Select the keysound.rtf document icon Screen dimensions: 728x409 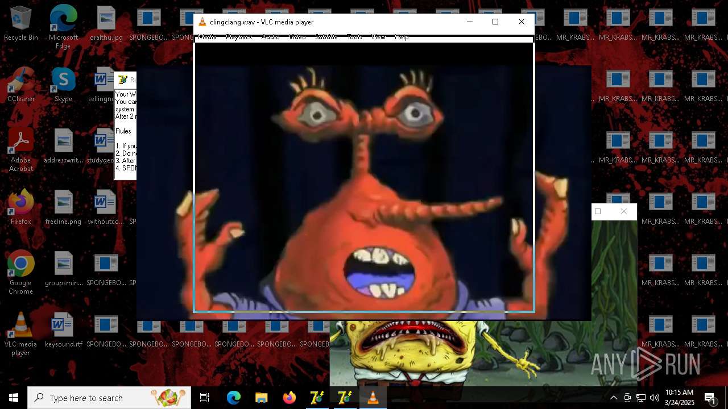[63, 331]
